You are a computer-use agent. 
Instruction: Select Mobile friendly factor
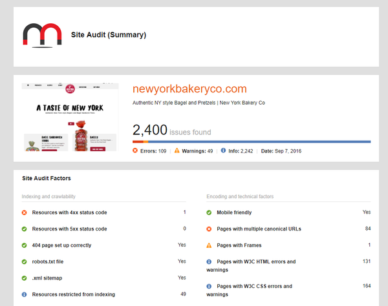234,212
